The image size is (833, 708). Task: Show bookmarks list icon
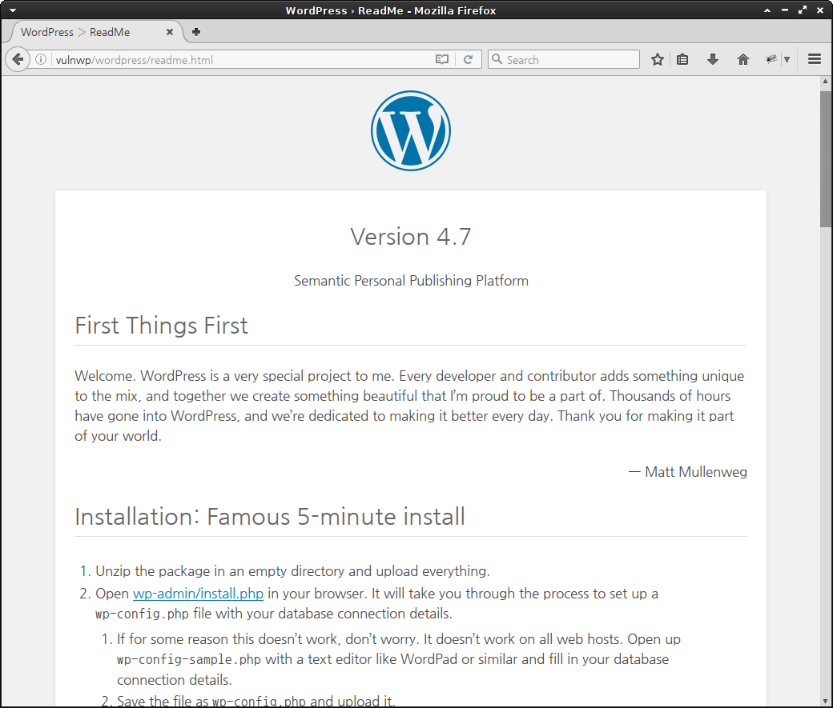point(682,59)
